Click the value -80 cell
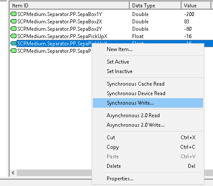This screenshot has height=186, width=213. click(x=188, y=29)
